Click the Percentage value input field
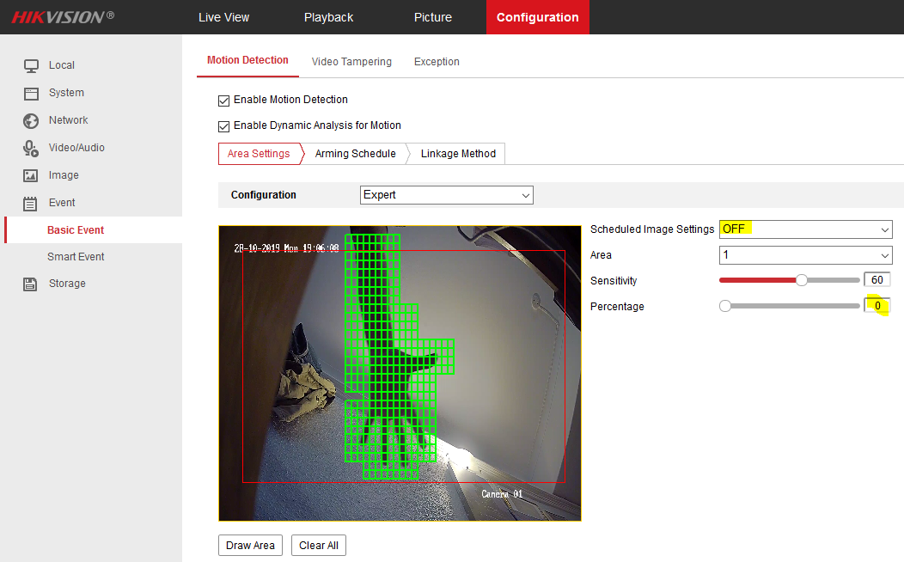This screenshot has width=904, height=562. 877,306
